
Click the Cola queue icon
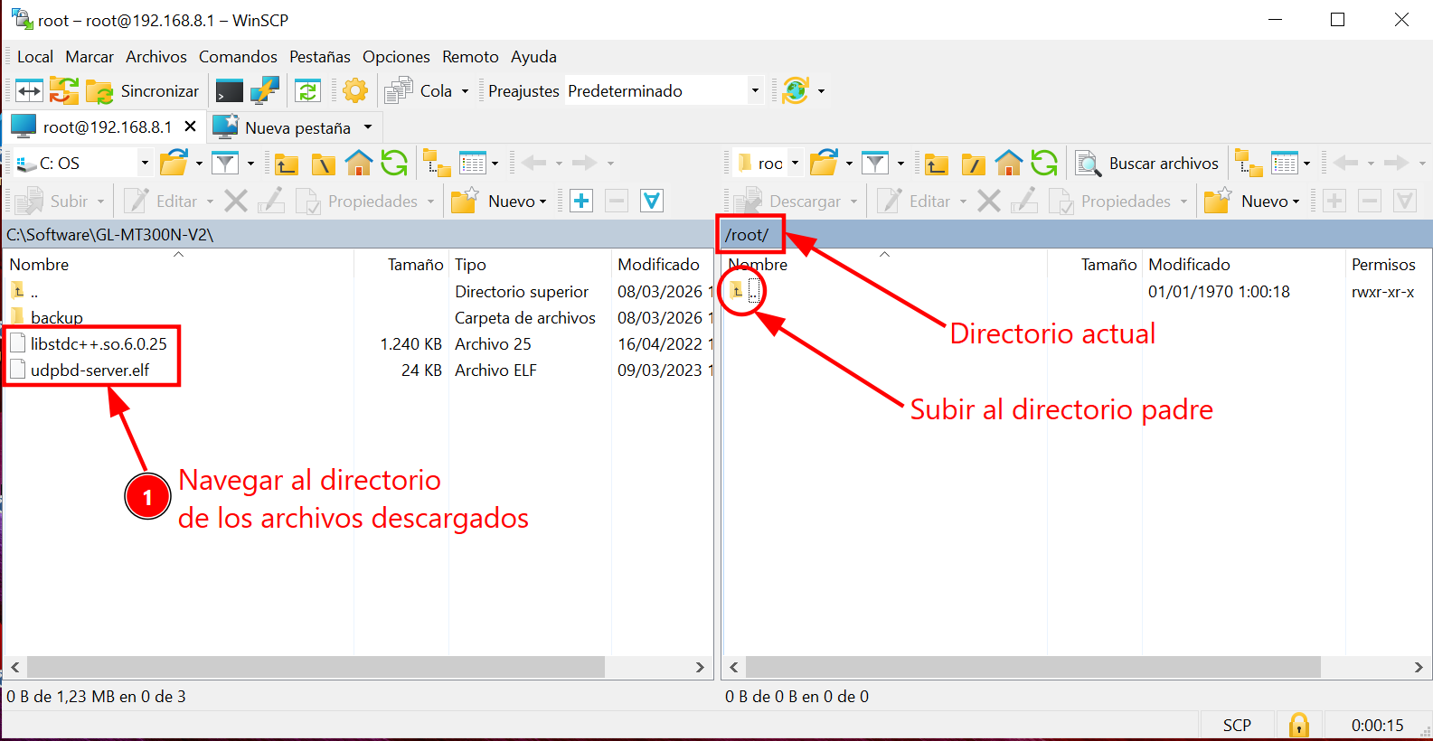(x=399, y=91)
